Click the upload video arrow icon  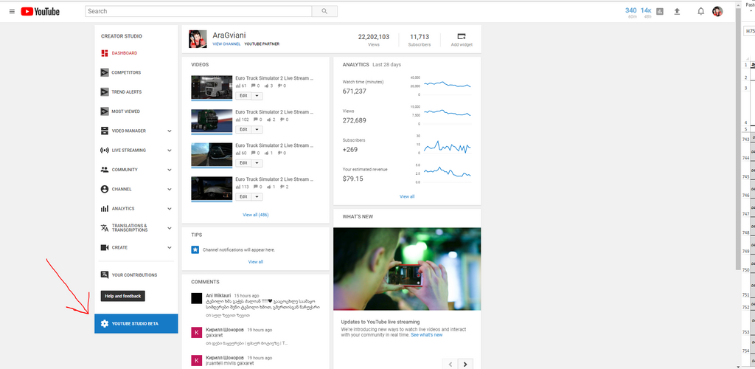677,12
